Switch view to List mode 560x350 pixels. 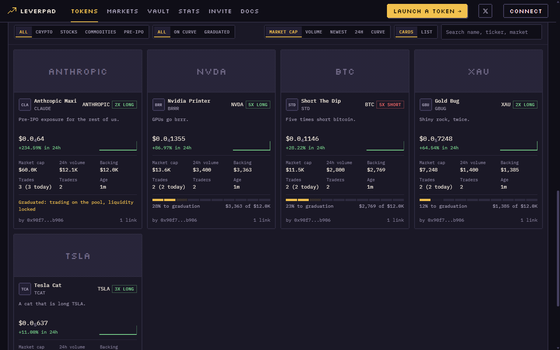(x=427, y=32)
